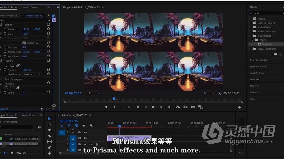
Task: Collapse the Video Effects folder
Action: click(250, 36)
